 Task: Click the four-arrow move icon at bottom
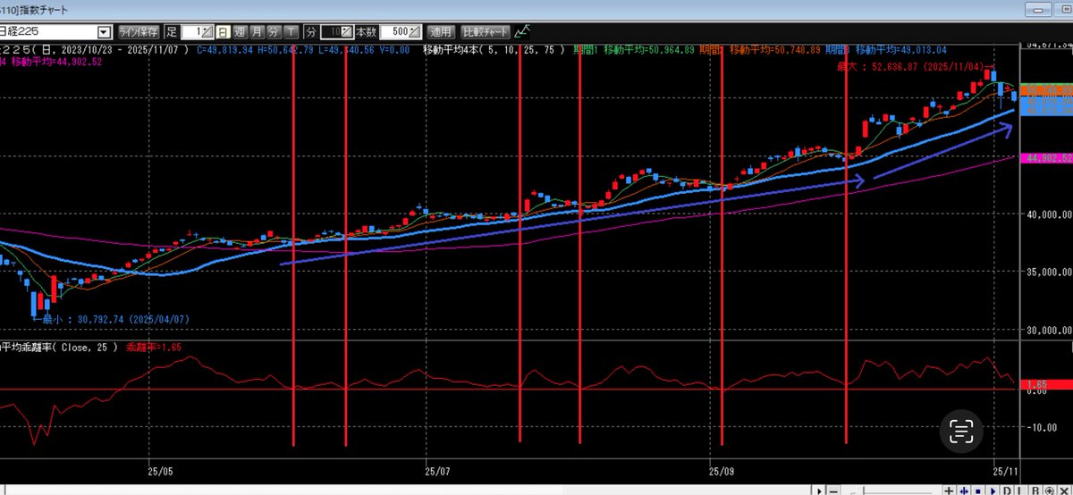click(x=964, y=490)
